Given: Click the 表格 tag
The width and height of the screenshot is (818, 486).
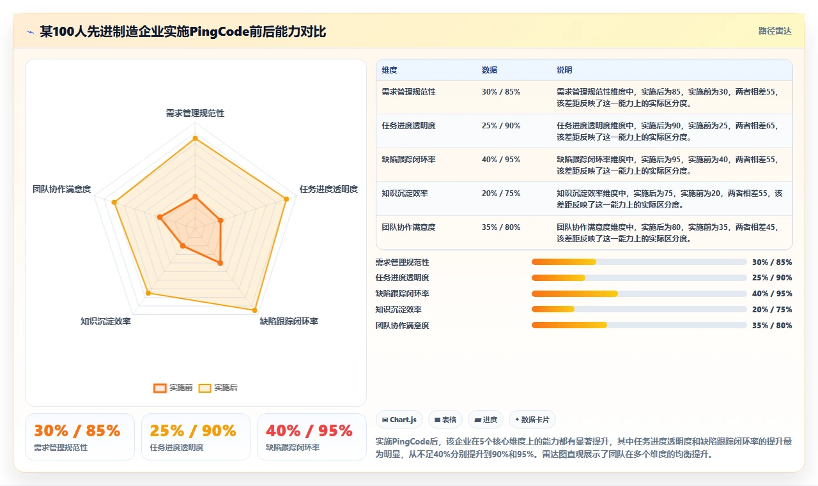Looking at the screenshot, I should (x=445, y=420).
